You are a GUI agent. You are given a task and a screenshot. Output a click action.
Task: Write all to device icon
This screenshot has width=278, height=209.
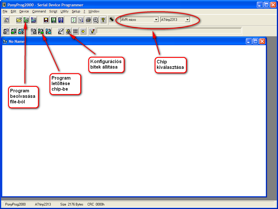click(34, 31)
